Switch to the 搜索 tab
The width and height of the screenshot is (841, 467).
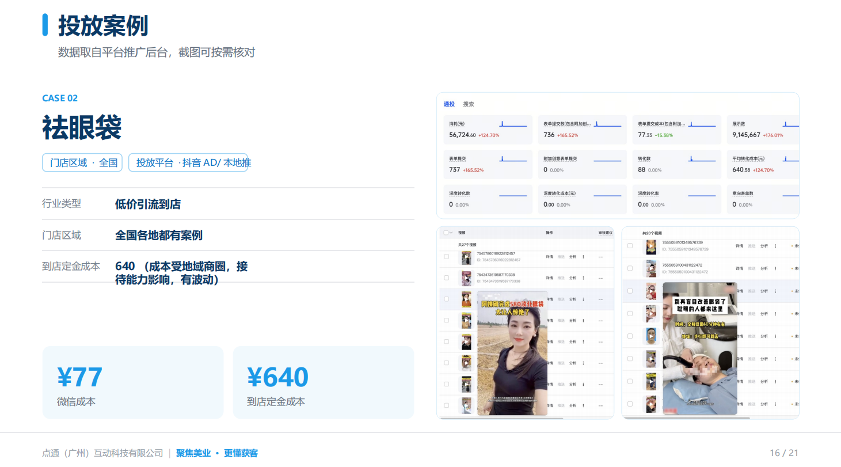click(x=469, y=104)
